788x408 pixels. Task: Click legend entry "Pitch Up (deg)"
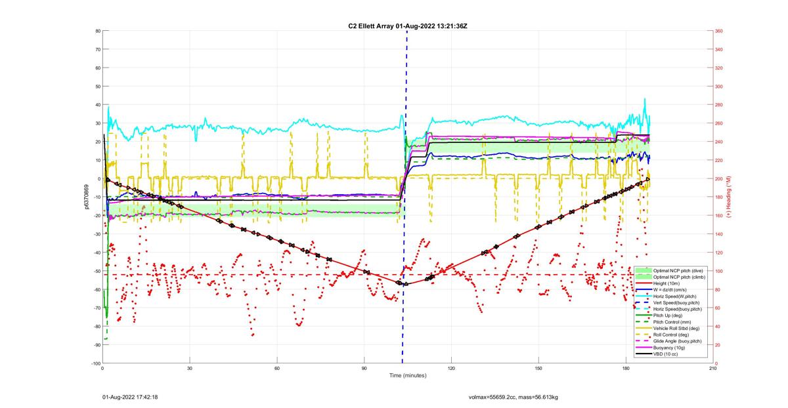pyautogui.click(x=668, y=316)
